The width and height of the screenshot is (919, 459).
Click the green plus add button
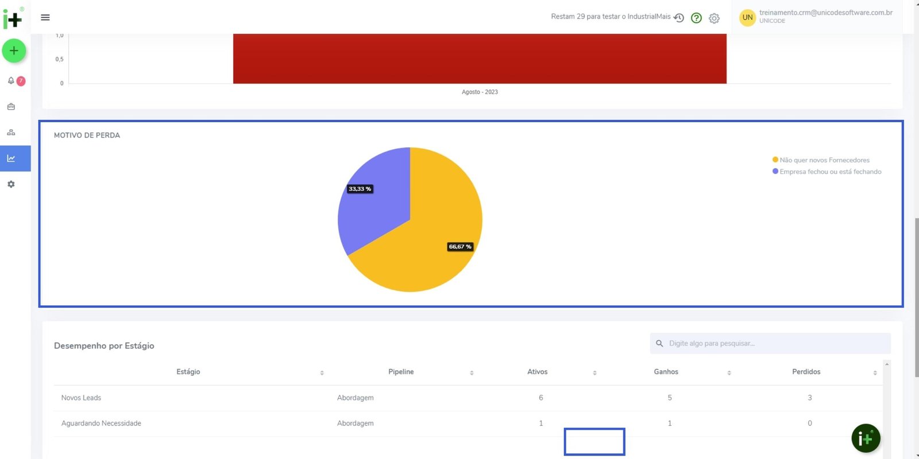(14, 50)
